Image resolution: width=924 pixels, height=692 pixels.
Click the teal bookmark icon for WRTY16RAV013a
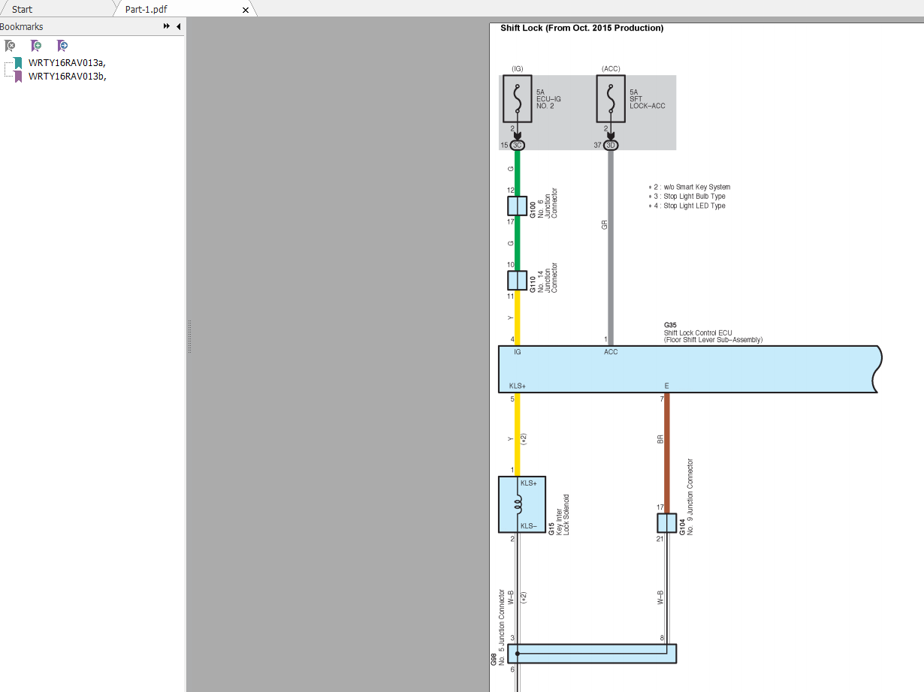click(18, 63)
